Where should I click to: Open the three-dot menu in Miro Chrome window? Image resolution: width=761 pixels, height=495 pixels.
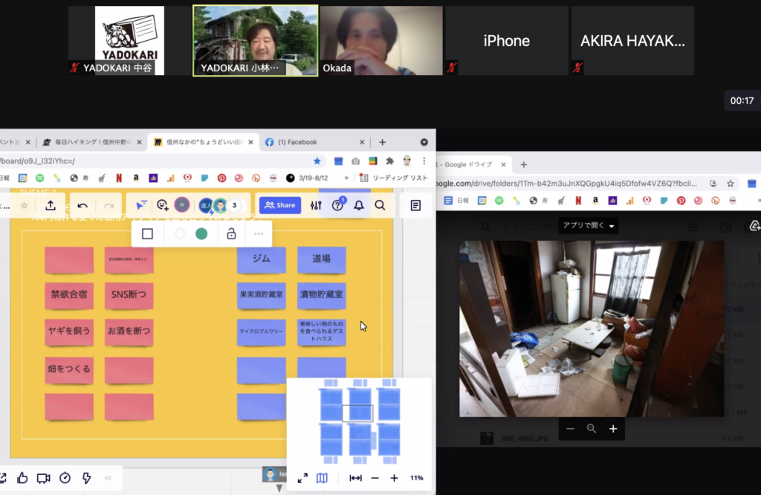(424, 161)
